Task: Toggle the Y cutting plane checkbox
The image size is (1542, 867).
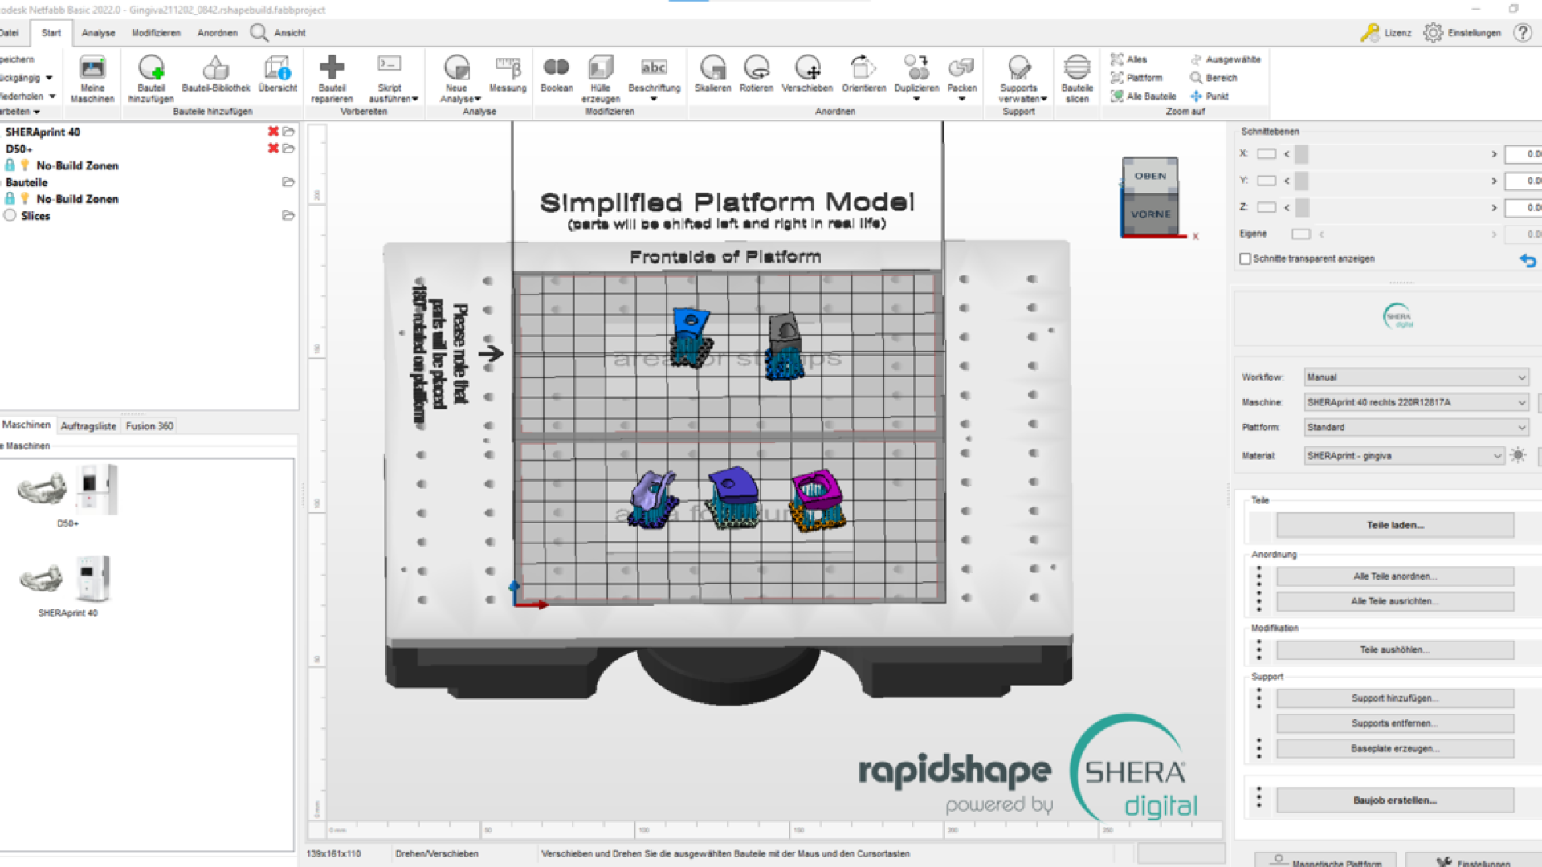Action: click(1267, 181)
